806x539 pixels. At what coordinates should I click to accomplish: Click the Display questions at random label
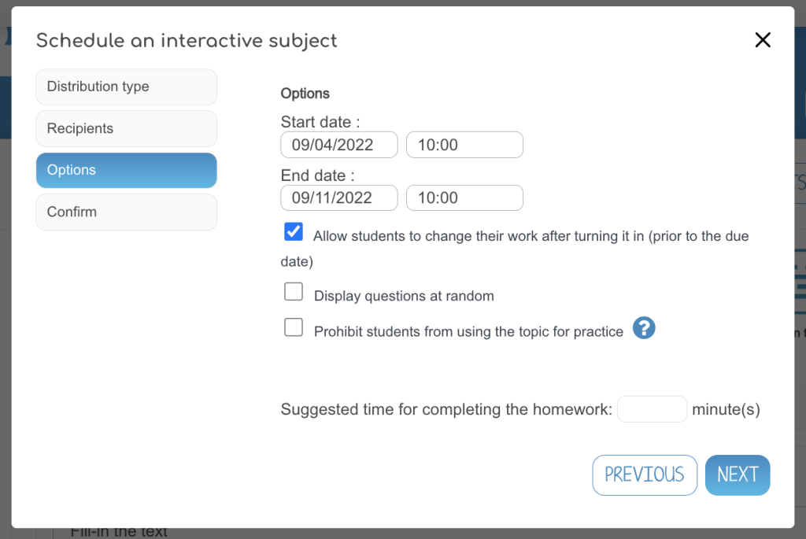(404, 296)
